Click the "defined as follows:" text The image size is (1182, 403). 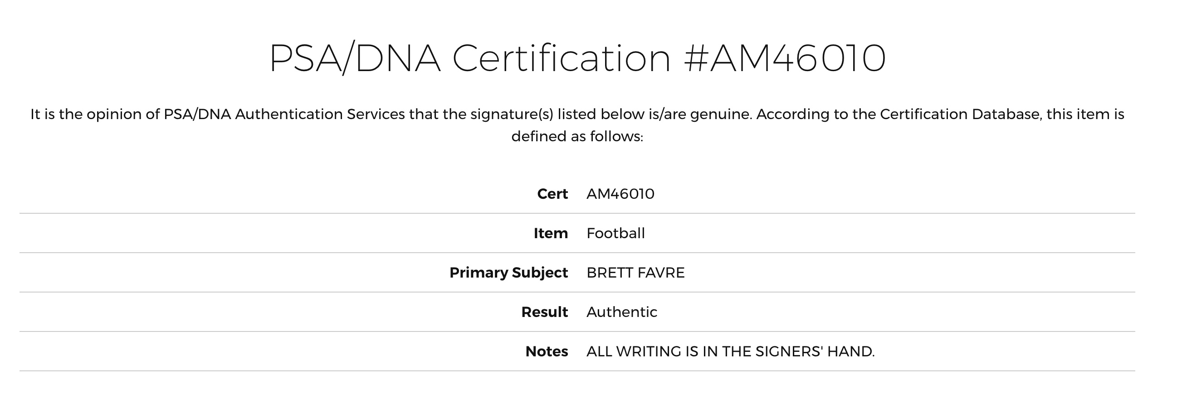[x=577, y=136]
